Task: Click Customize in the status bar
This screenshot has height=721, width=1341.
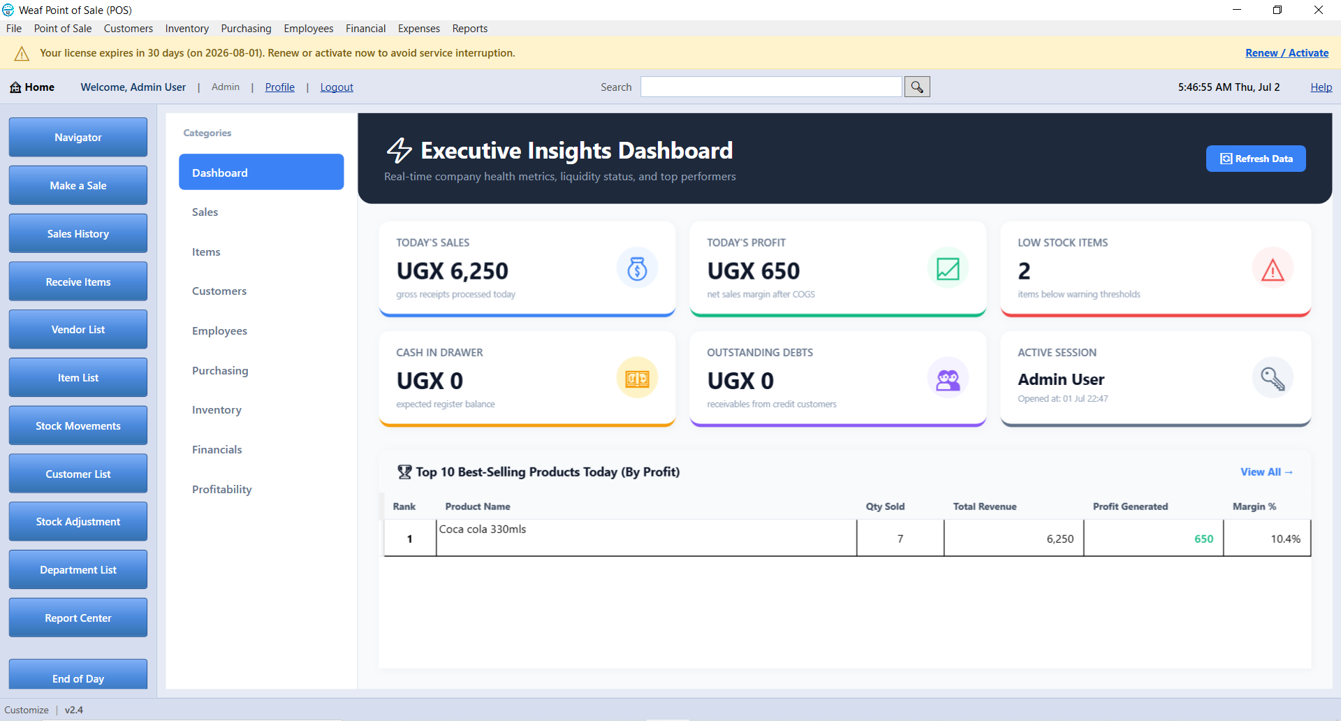Action: 27,710
